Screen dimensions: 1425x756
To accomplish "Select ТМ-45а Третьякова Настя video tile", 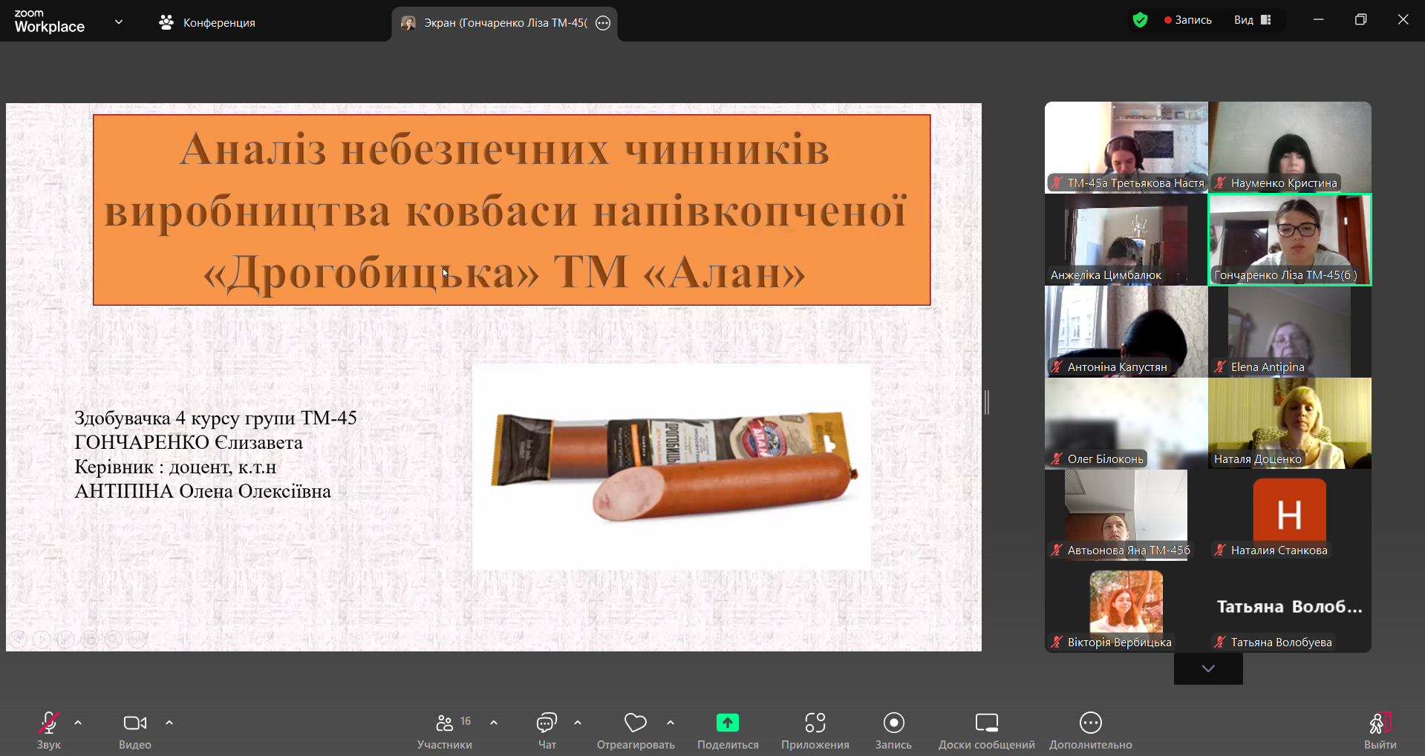I will (x=1126, y=147).
